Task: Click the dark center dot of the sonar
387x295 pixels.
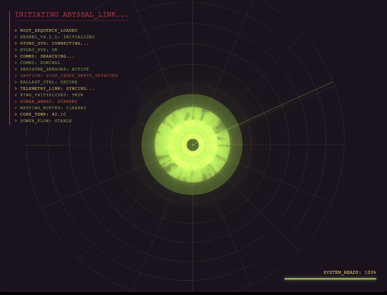Action: (x=193, y=144)
